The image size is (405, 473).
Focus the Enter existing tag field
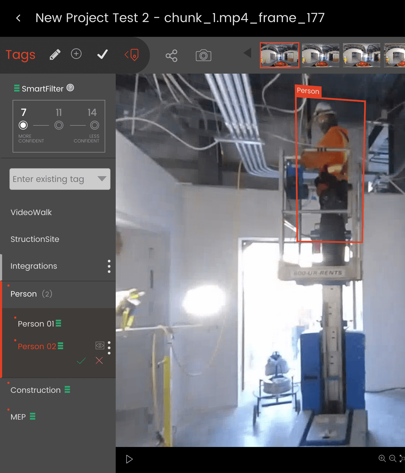pos(60,179)
